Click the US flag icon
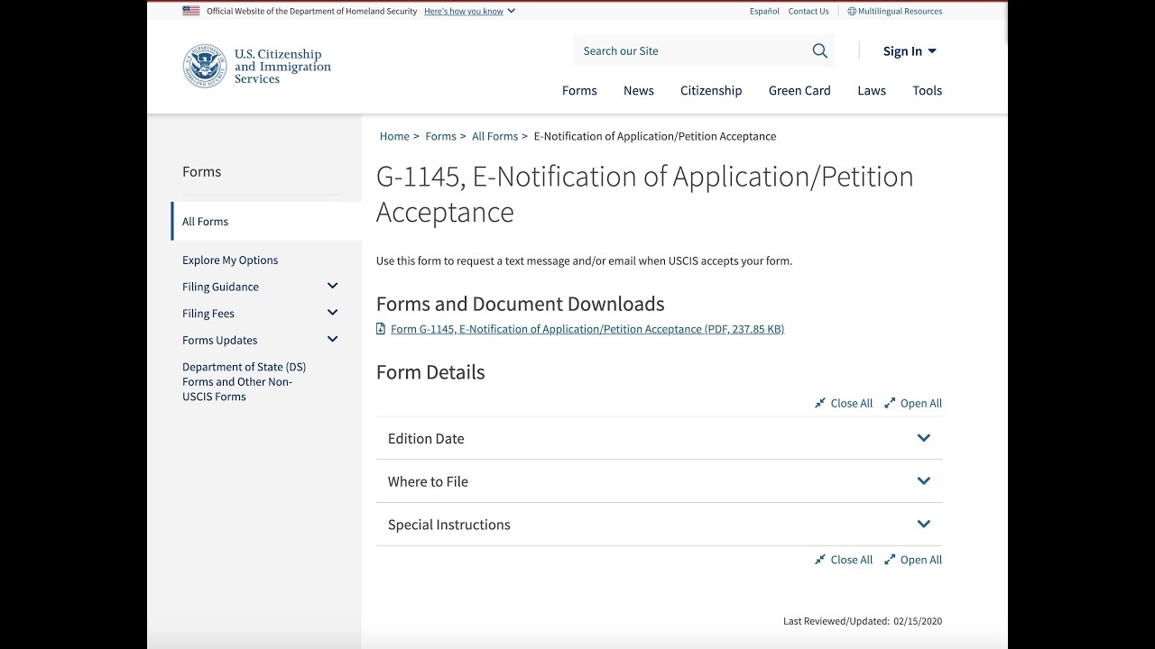 191,11
